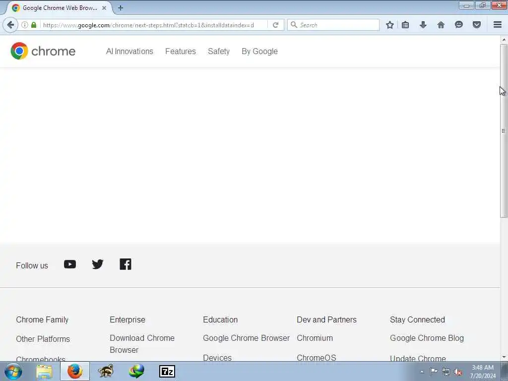The width and height of the screenshot is (508, 381).
Task: Select the Google Chrome Web Browser tab
Action: click(x=60, y=8)
